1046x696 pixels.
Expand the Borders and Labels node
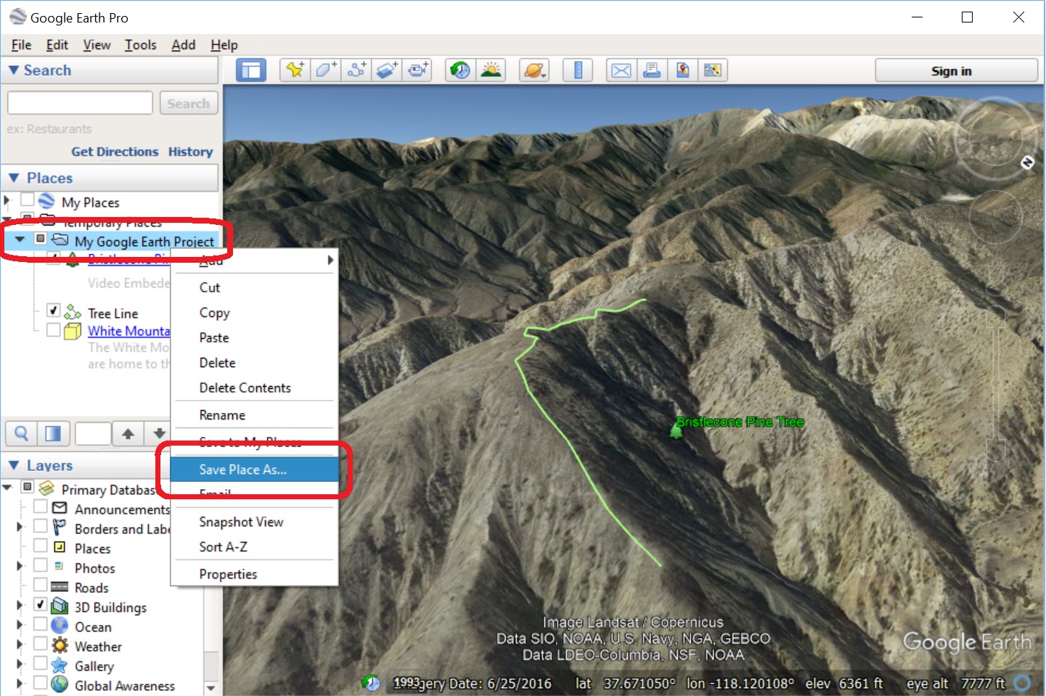pyautogui.click(x=20, y=527)
